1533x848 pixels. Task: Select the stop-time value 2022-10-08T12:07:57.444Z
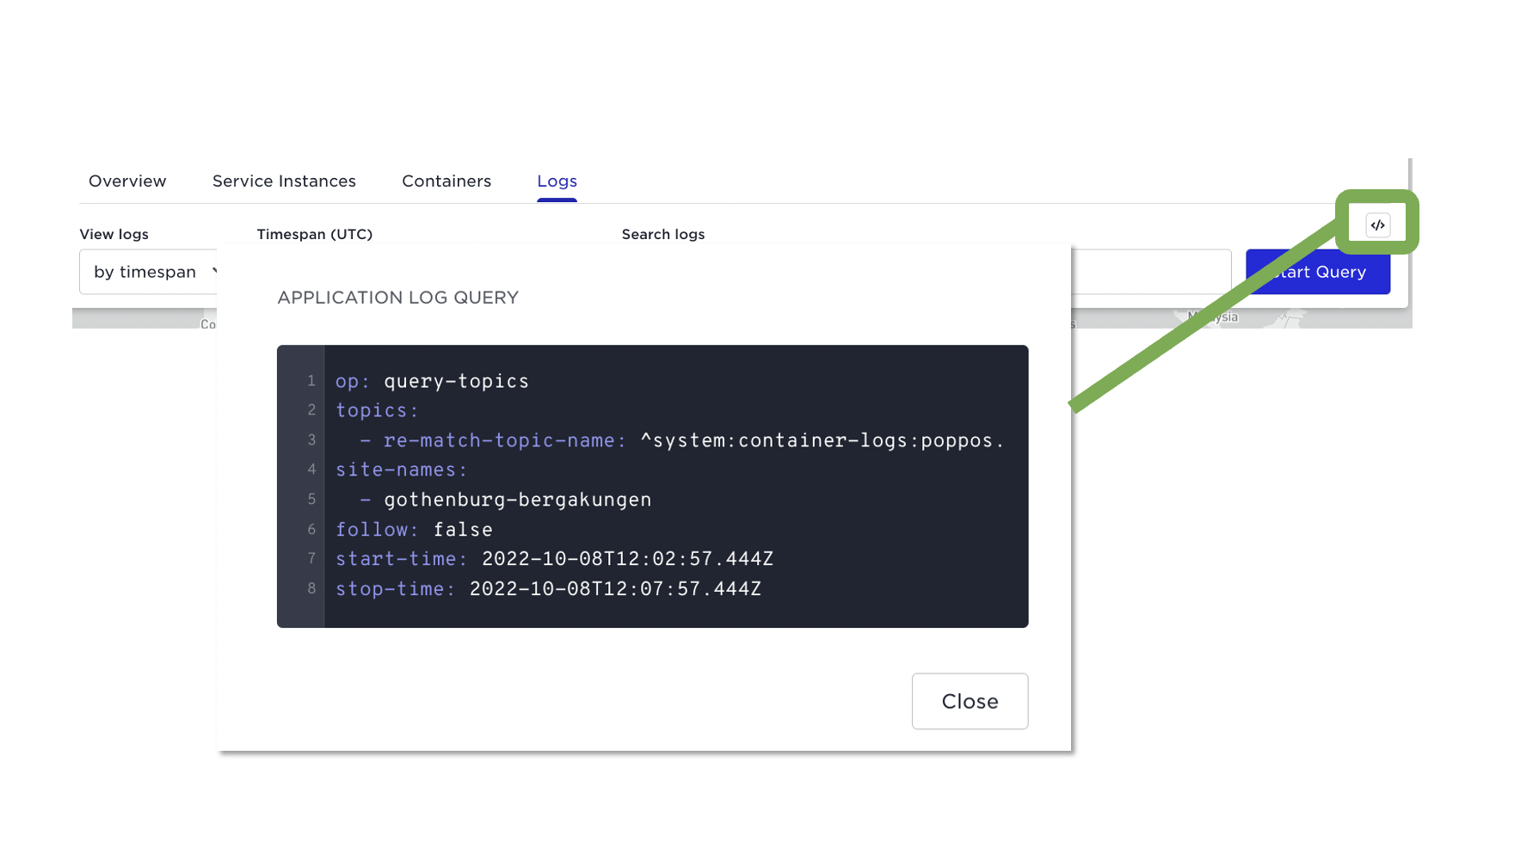(x=615, y=589)
